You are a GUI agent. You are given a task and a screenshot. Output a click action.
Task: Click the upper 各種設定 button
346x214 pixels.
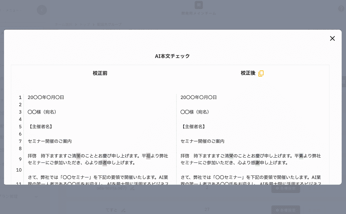tap(285, 189)
